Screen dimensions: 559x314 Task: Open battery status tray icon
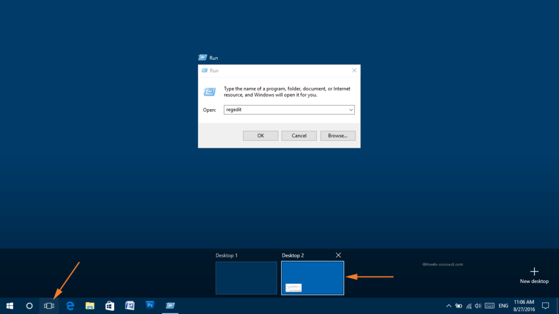click(459, 306)
